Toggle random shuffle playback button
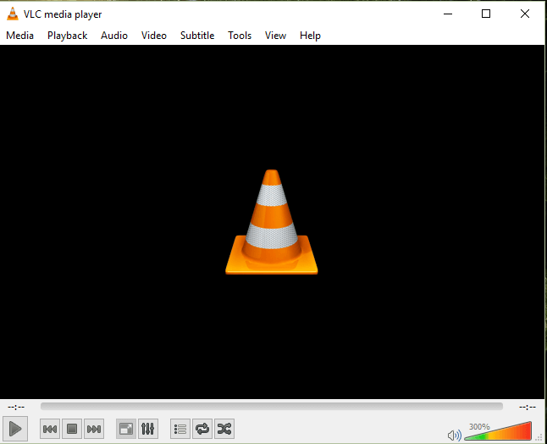This screenshot has height=444, width=547. tap(224, 429)
